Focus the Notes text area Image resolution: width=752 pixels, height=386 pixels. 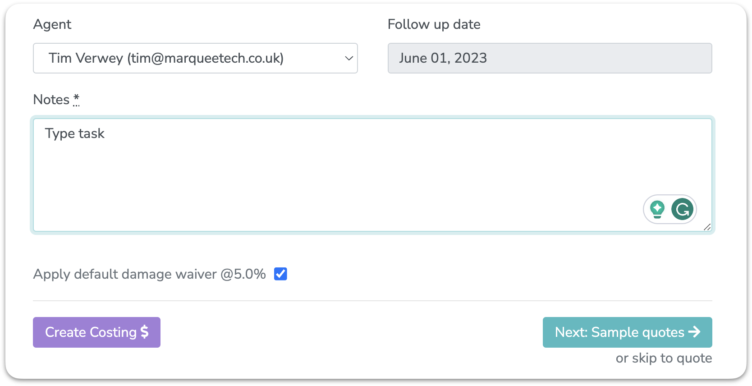coord(372,175)
